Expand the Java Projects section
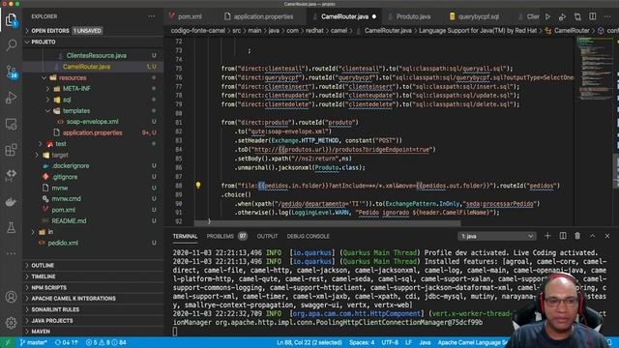 coord(93,320)
